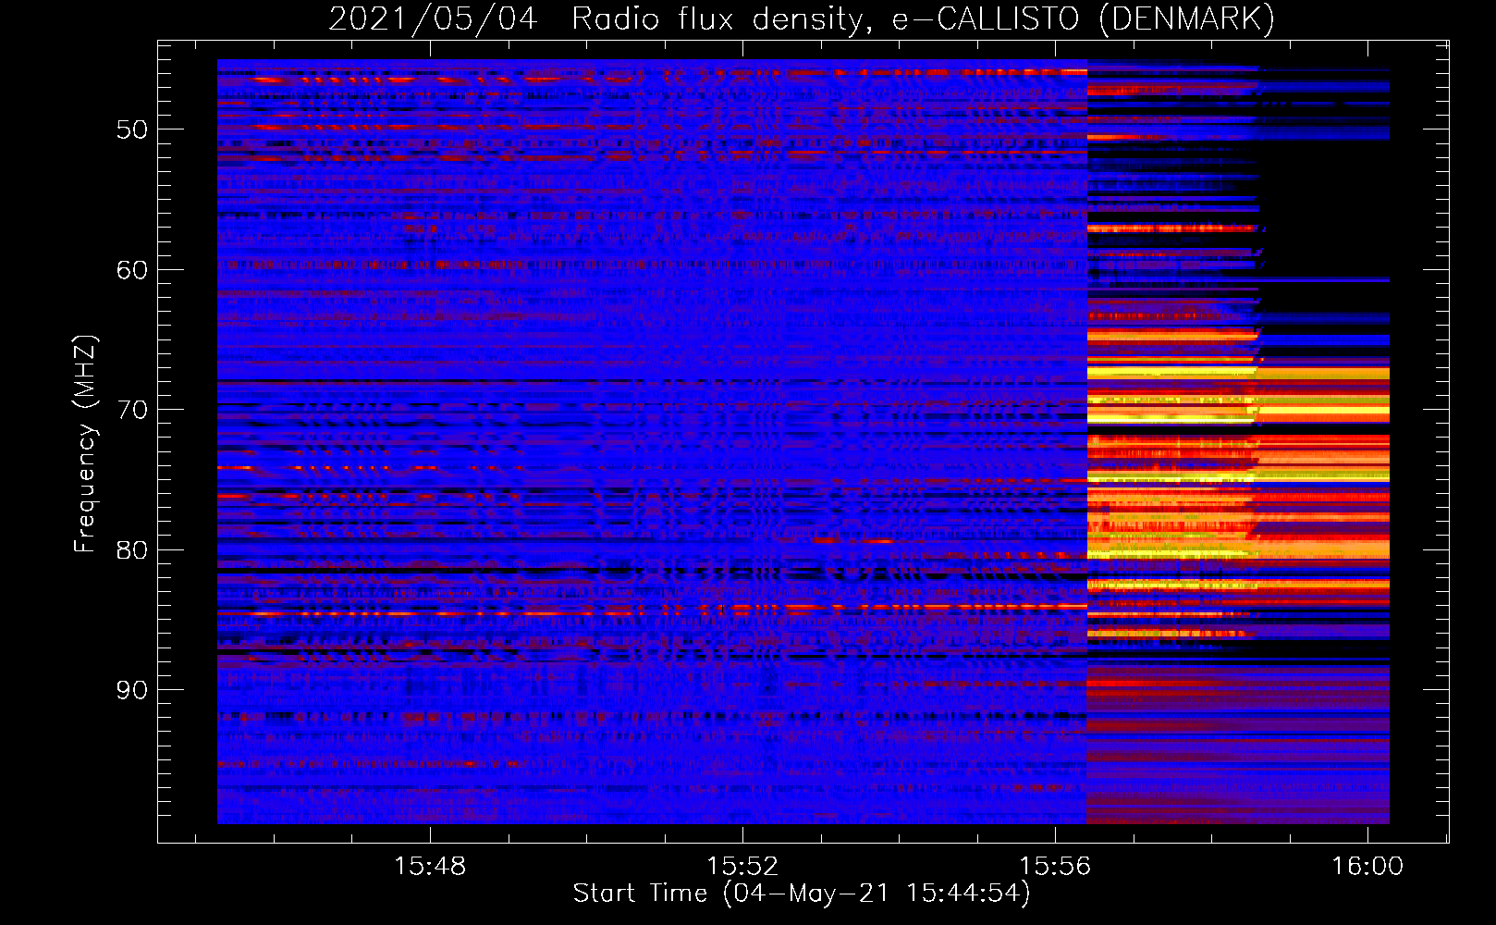Click the 15:48 time tick label
The image size is (1496, 925).
click(430, 867)
